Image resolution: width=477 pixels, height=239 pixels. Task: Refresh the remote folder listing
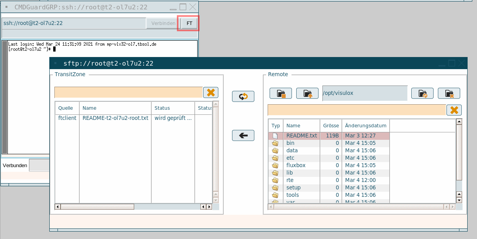point(422,93)
